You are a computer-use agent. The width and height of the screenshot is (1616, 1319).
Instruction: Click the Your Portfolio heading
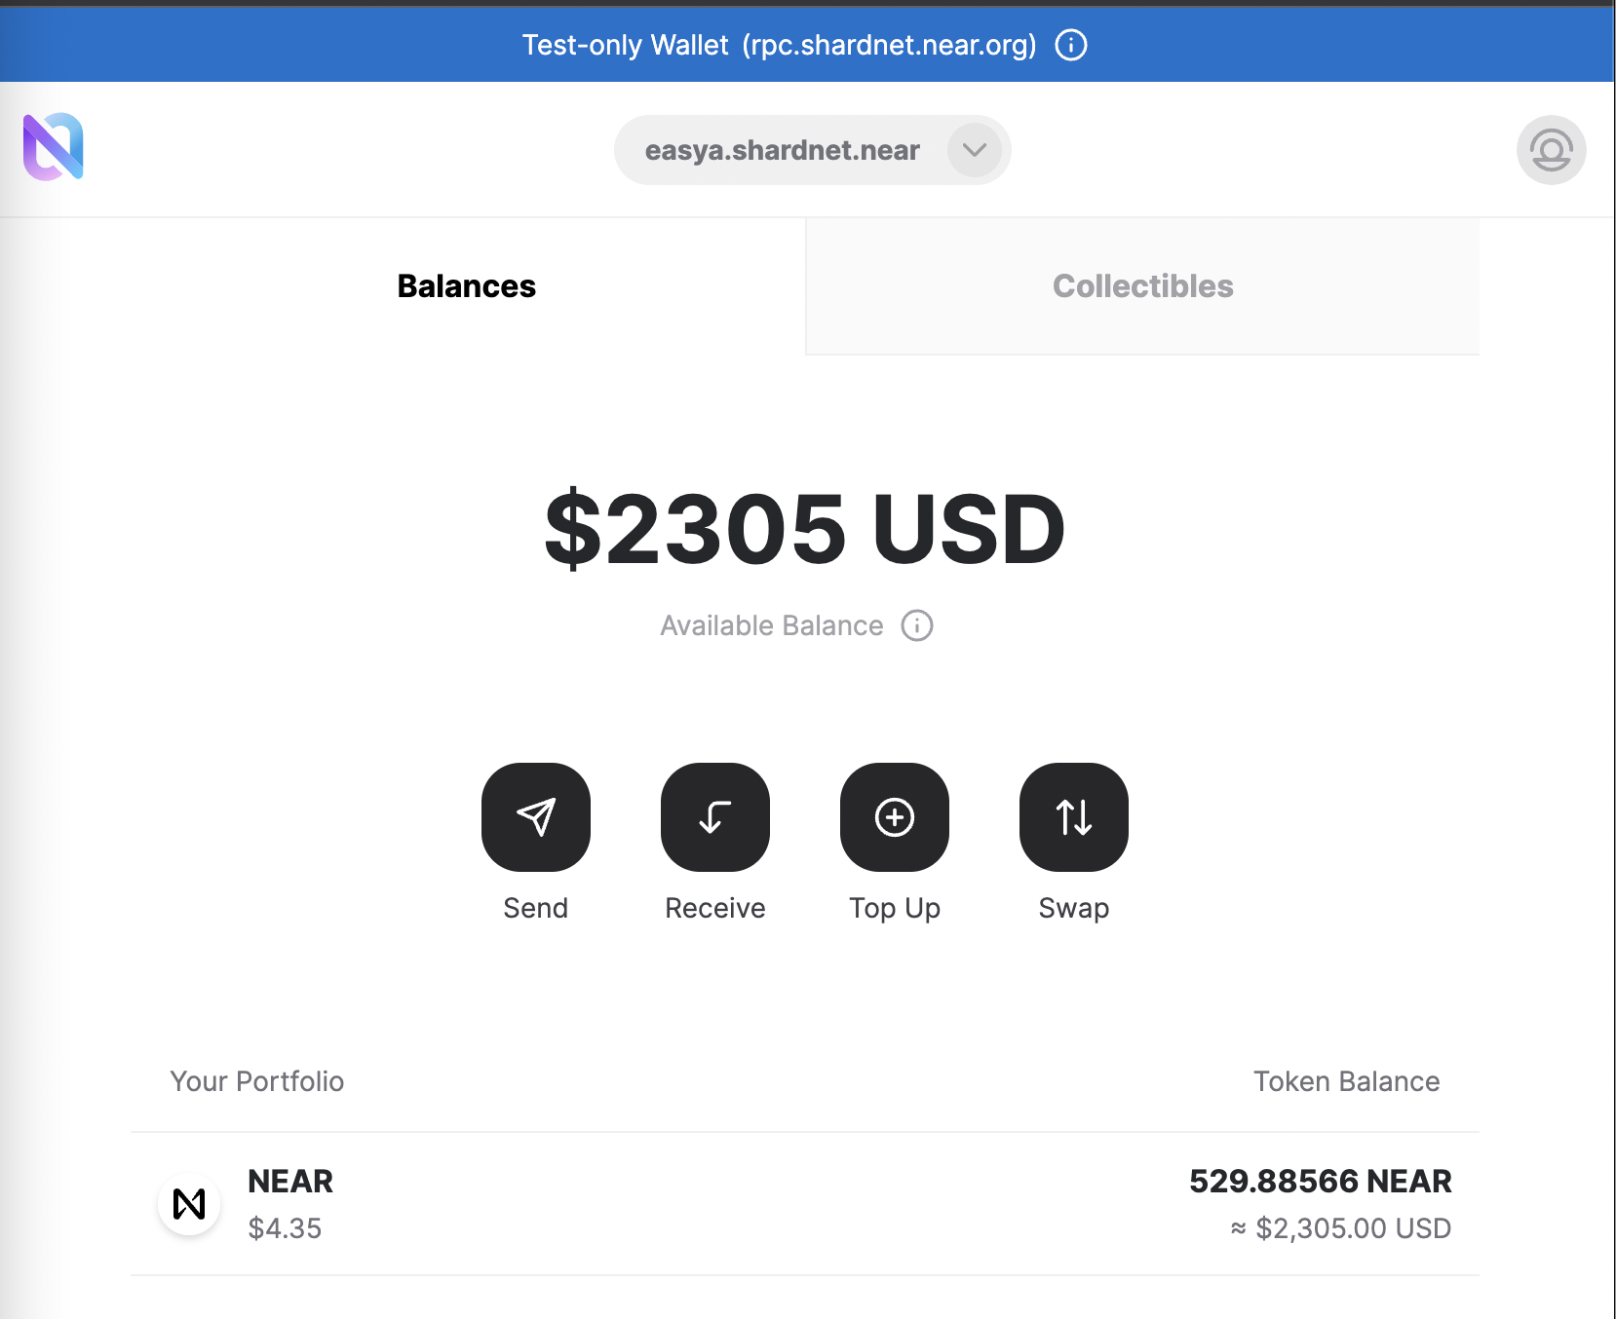(257, 1081)
